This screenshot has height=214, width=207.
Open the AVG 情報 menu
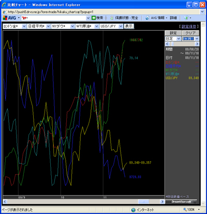pos(156,18)
